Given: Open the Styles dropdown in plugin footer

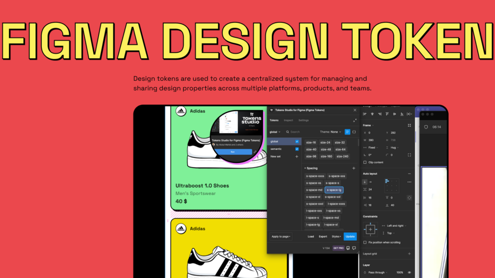Looking at the screenshot, I should 336,237.
